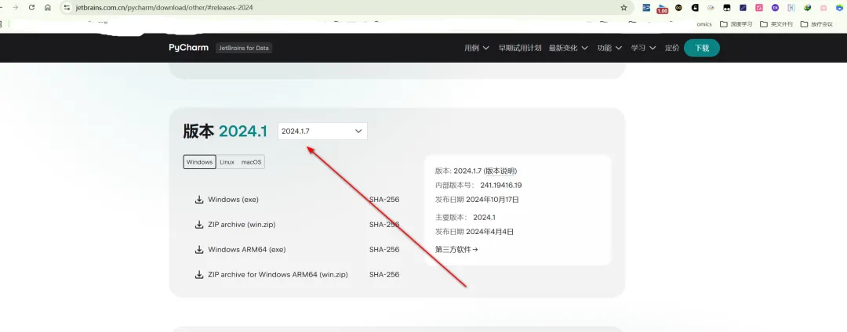Open the extension showing 1.00 badge
847x332 pixels.
click(x=662, y=9)
